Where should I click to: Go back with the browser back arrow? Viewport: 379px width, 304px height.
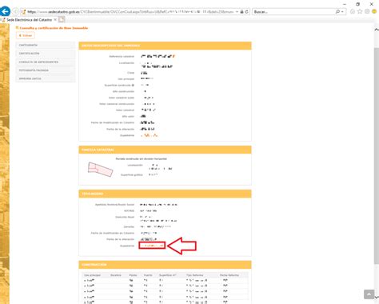pos(5,11)
